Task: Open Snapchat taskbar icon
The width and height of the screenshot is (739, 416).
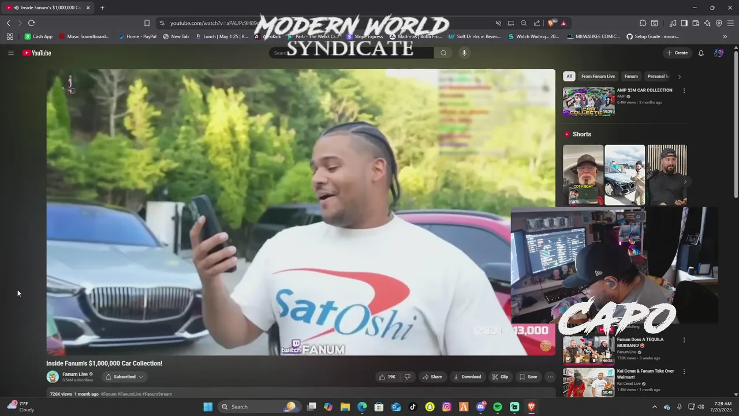Action: 430,407
